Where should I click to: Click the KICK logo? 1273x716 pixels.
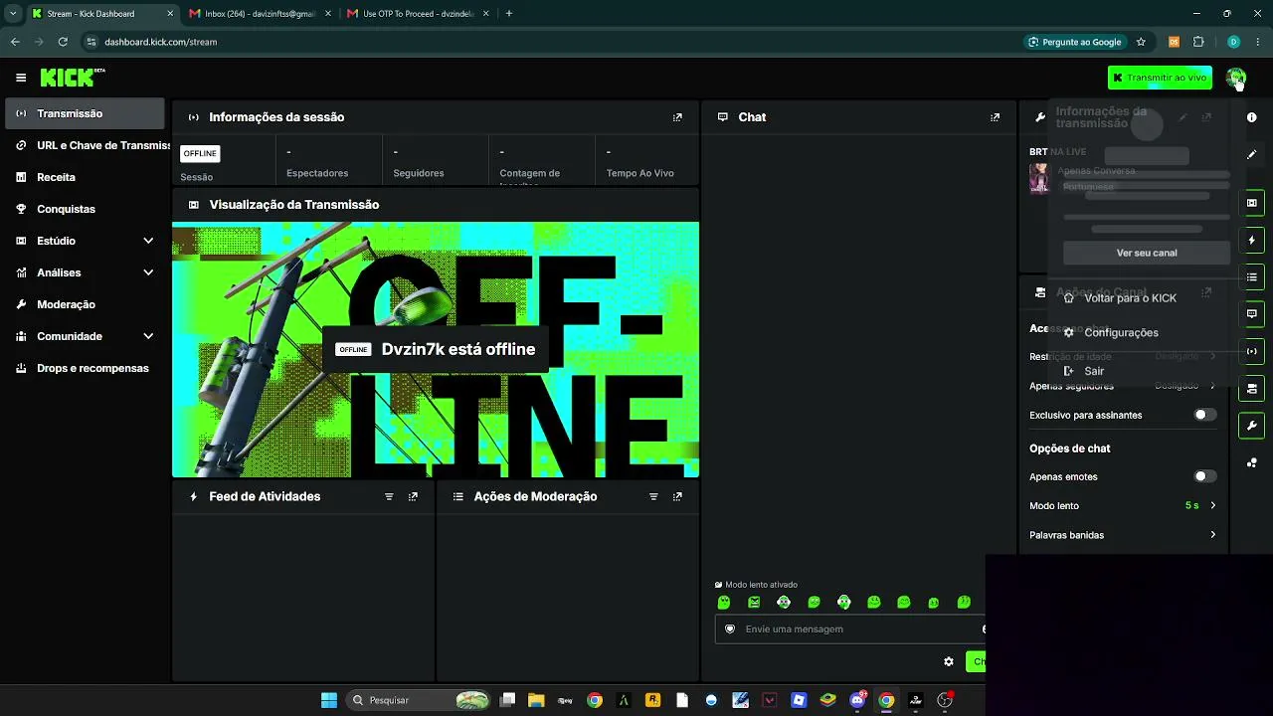pos(73,78)
